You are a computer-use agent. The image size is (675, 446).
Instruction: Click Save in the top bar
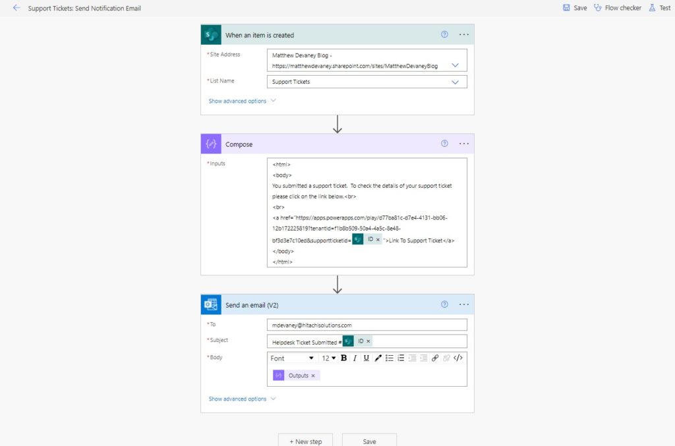pos(580,8)
